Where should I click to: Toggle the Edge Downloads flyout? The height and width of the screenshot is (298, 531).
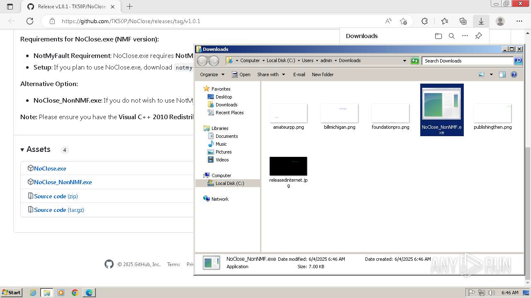coord(481,21)
